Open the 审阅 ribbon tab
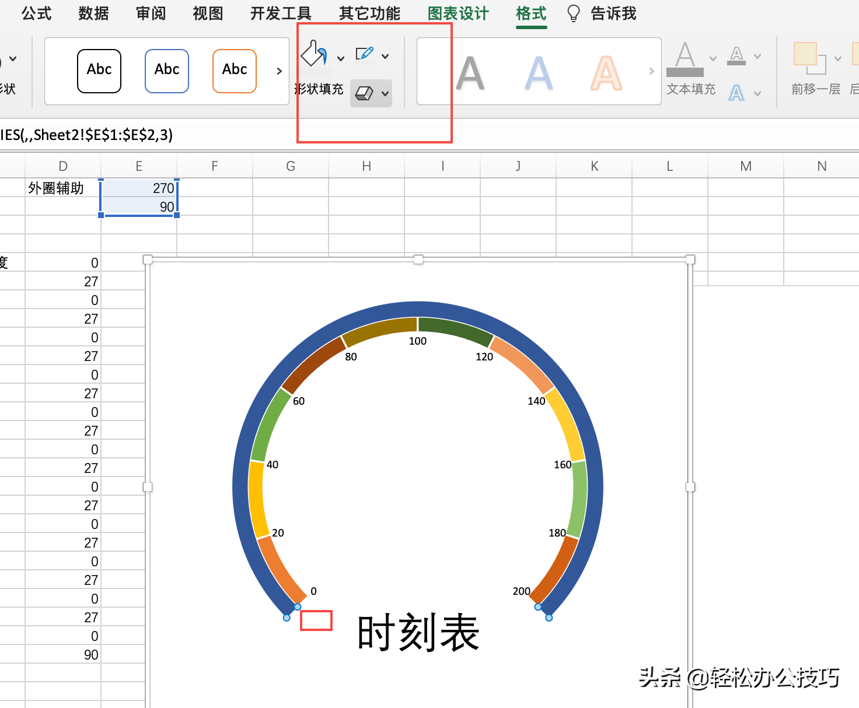859x708 pixels. click(151, 13)
